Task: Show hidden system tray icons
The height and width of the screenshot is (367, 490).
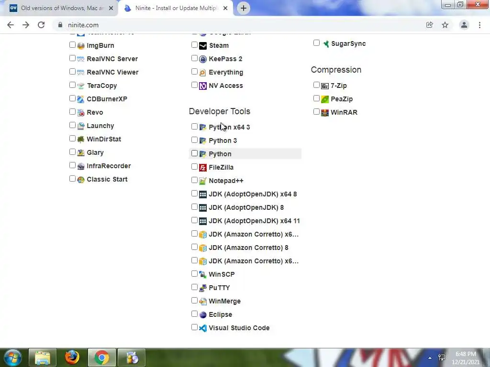Action: tap(430, 358)
